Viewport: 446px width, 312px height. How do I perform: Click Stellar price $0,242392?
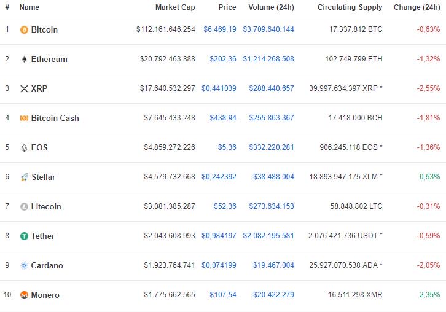219,177
